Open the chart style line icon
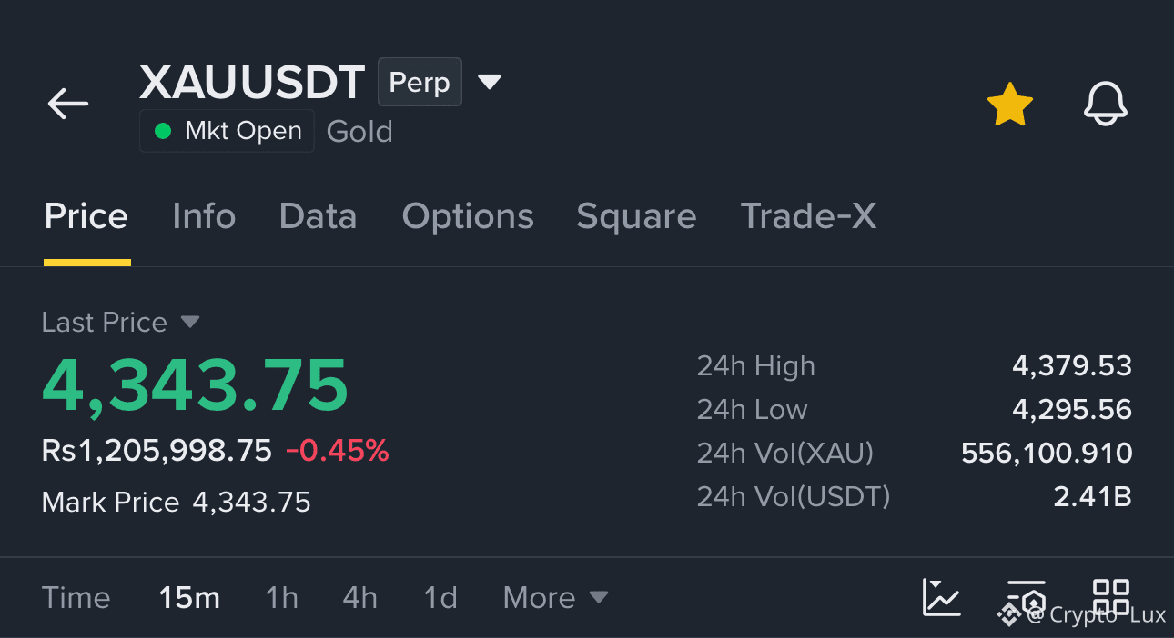Image resolution: width=1174 pixels, height=638 pixels. pos(941,597)
